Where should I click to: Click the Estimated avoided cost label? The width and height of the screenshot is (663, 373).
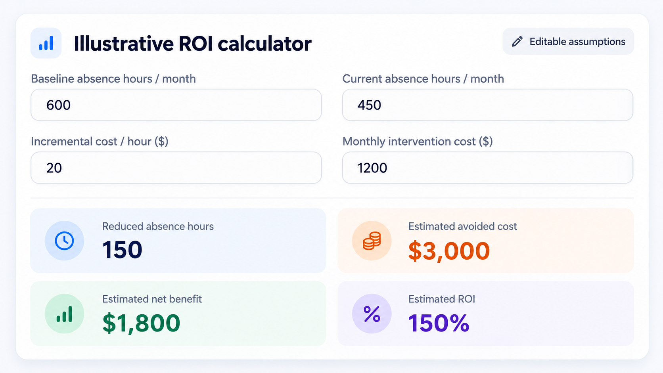[462, 226]
